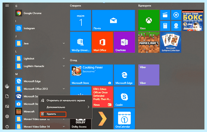Jump to letter G header
Screen dimensions: 207x132
point(16,6)
